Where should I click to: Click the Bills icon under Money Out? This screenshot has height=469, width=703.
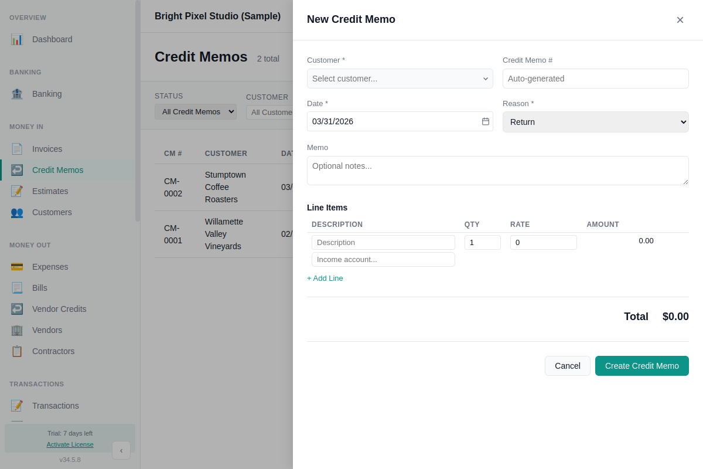click(x=17, y=288)
